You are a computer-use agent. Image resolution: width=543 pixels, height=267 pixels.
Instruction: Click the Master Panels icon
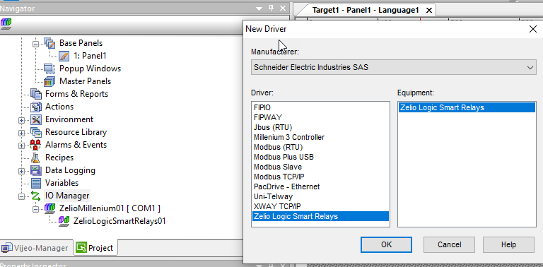pos(49,81)
